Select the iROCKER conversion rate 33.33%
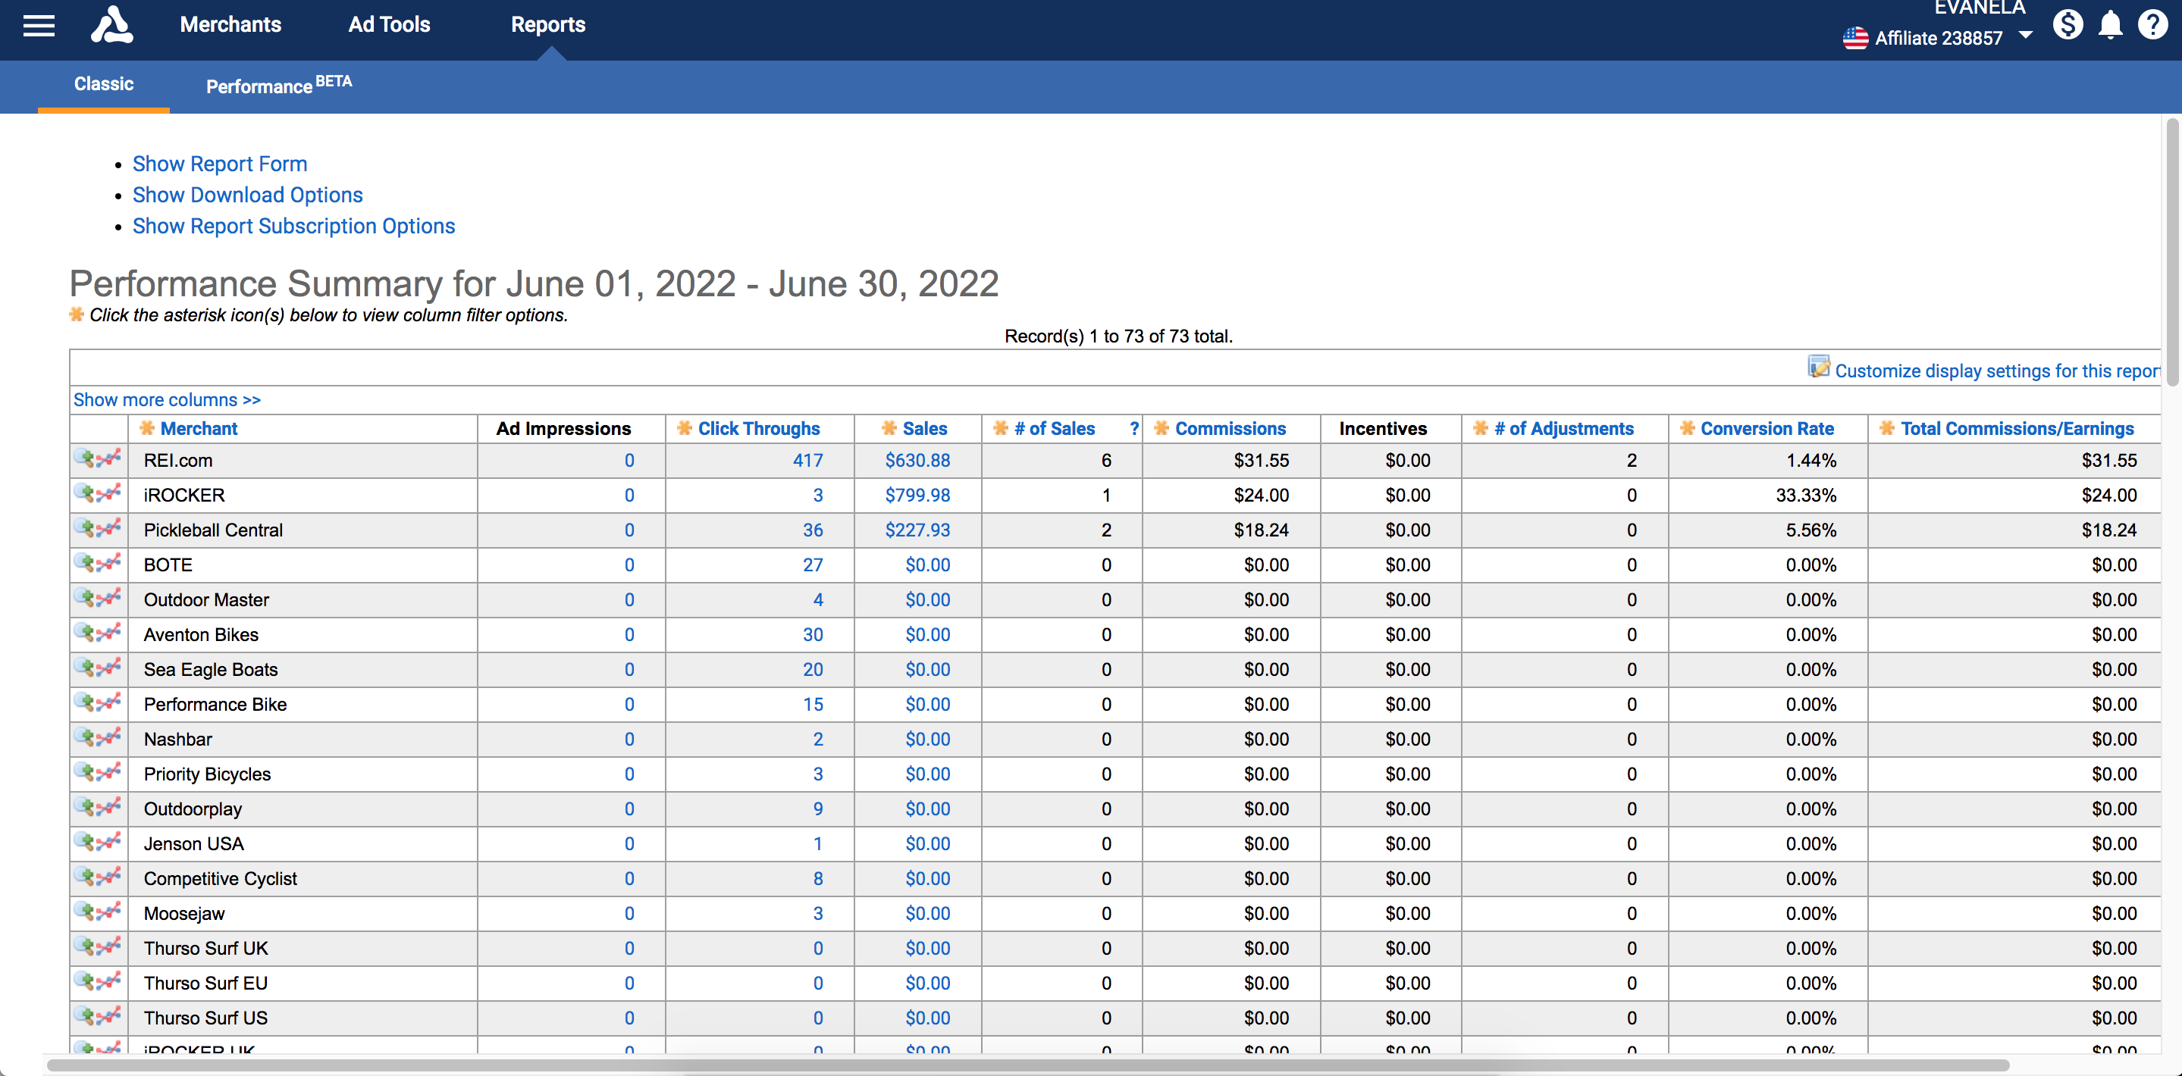This screenshot has width=2182, height=1076. 1806,496
